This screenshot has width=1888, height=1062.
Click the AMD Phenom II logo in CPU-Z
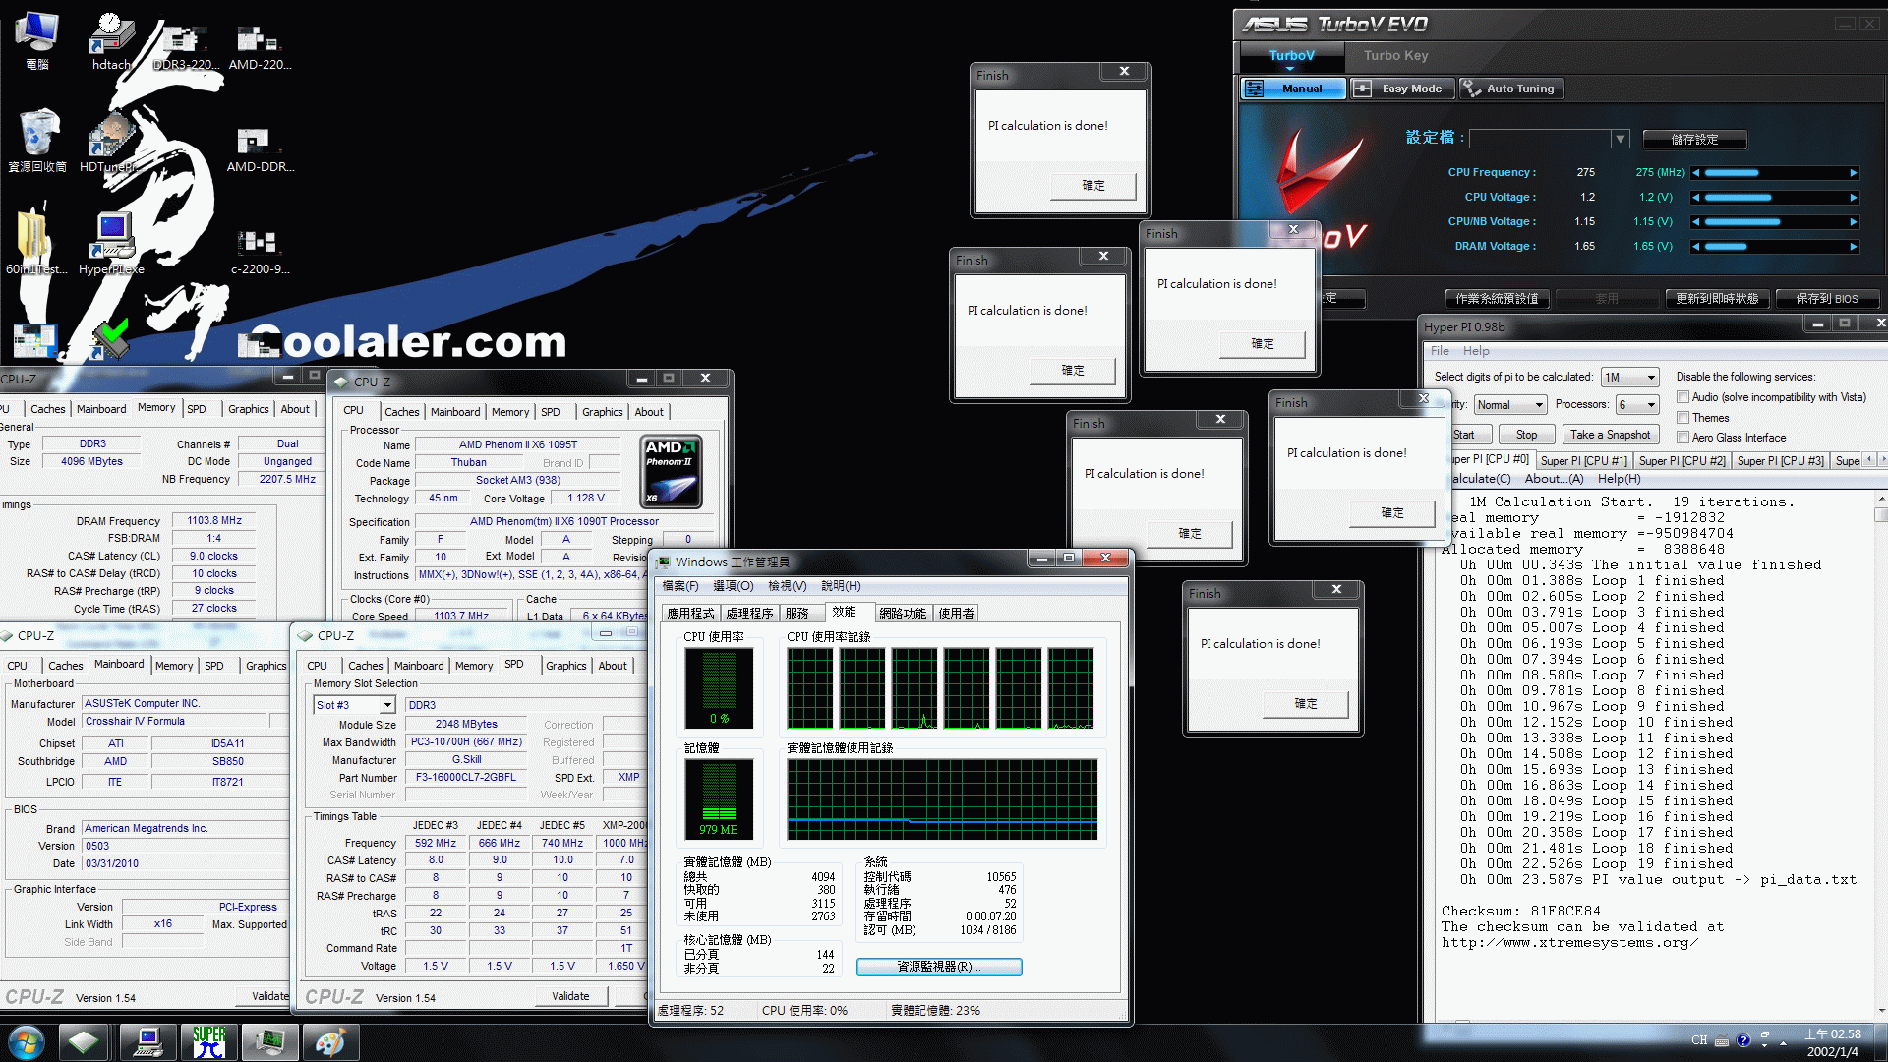(672, 472)
